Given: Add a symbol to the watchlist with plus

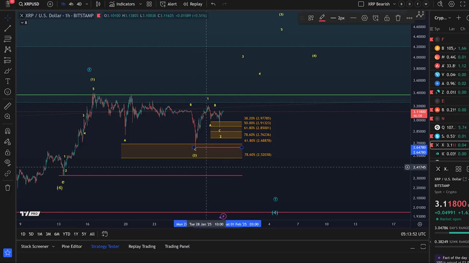Looking at the screenshot, I should point(459,18).
